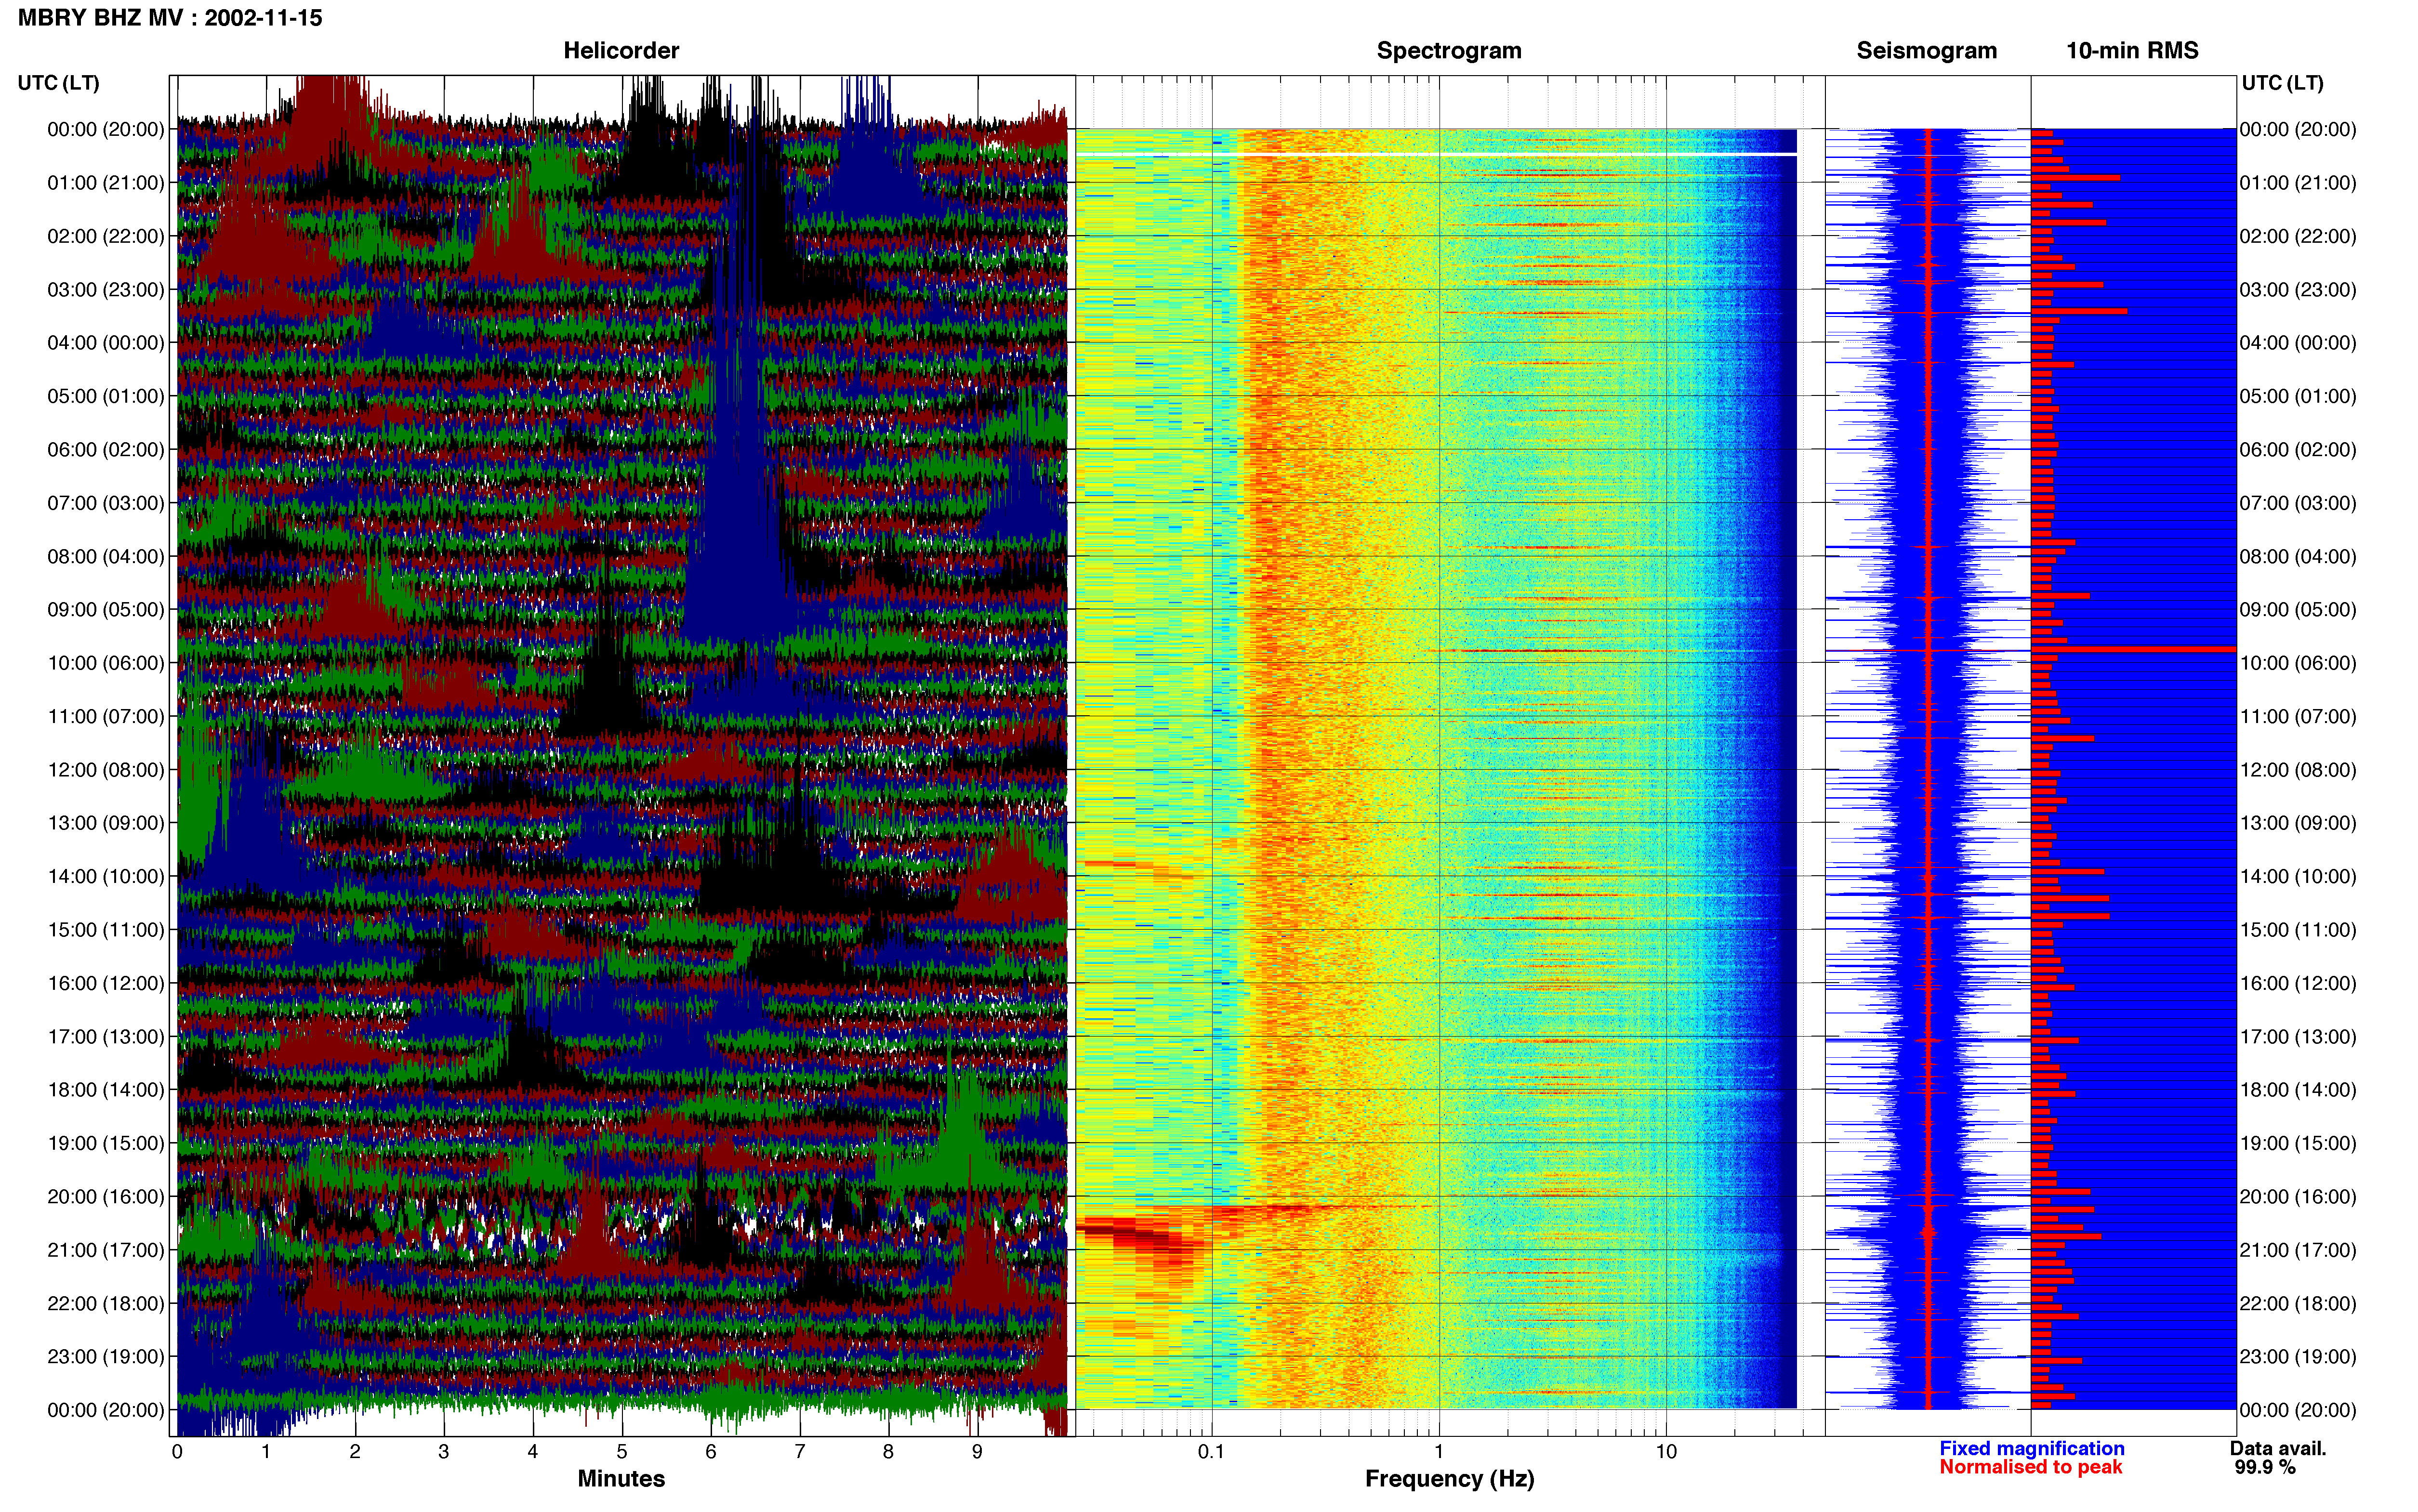The image size is (2418, 1512).
Task: Click the left time label '15:00 (11:00)'
Action: tap(106, 930)
